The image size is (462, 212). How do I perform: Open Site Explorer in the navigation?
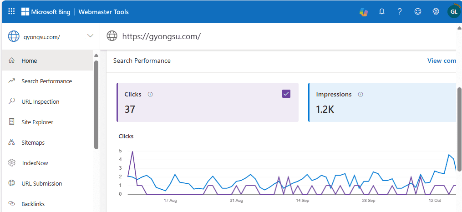37,122
